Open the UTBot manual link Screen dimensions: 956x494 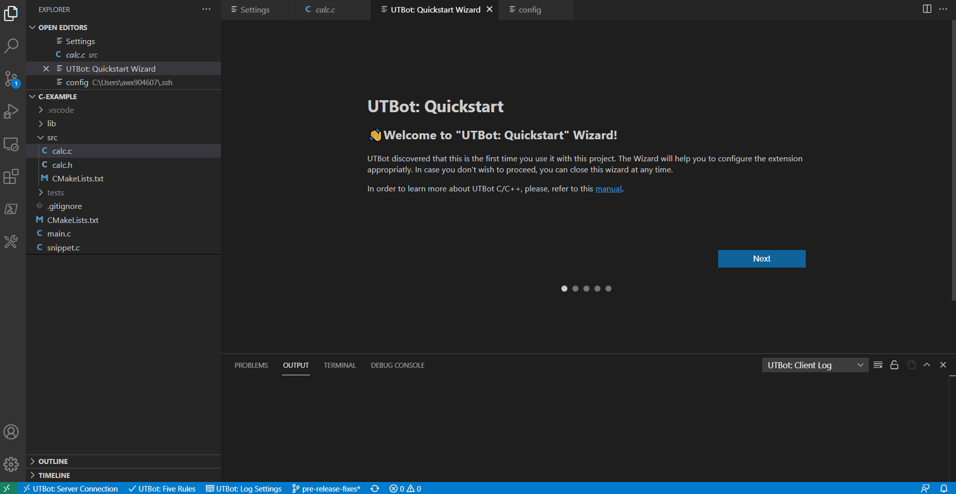pyautogui.click(x=608, y=189)
